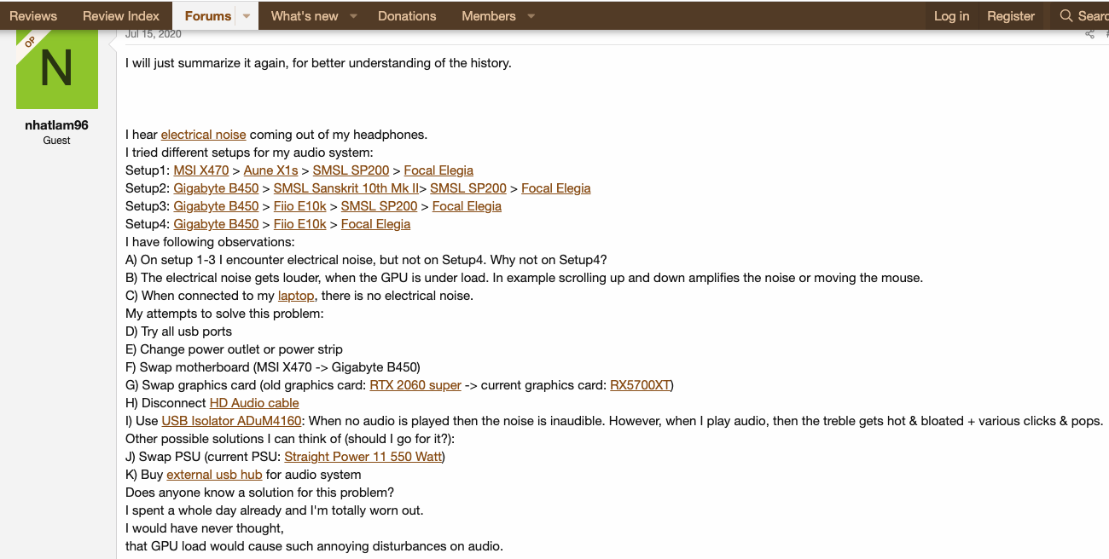Screen dimensions: 1109x559
Task: Select the Forums tab
Action: [x=207, y=15]
